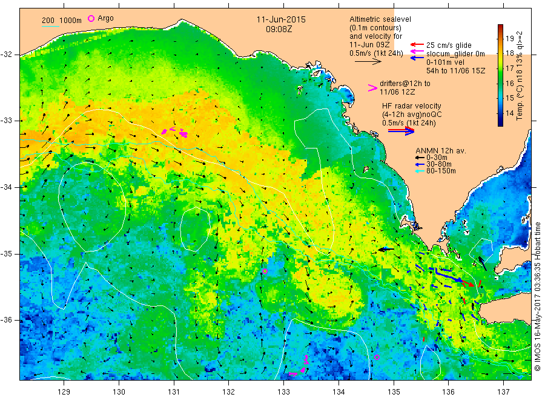The height and width of the screenshot is (400, 545).
Task: Click the 0.5m/s (1kt 24h) altimetric scale text
Action: 377,53
